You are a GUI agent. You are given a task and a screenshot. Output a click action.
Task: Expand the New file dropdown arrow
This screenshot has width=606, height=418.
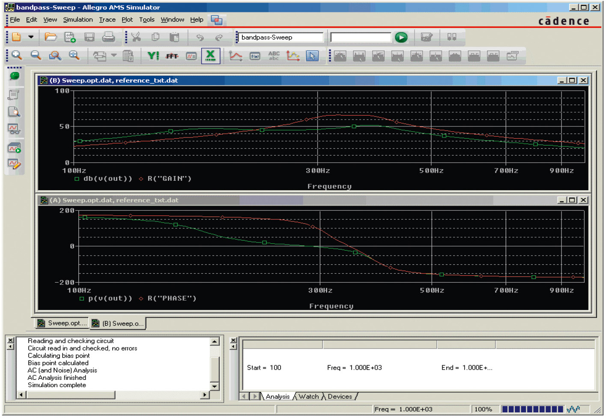(31, 37)
